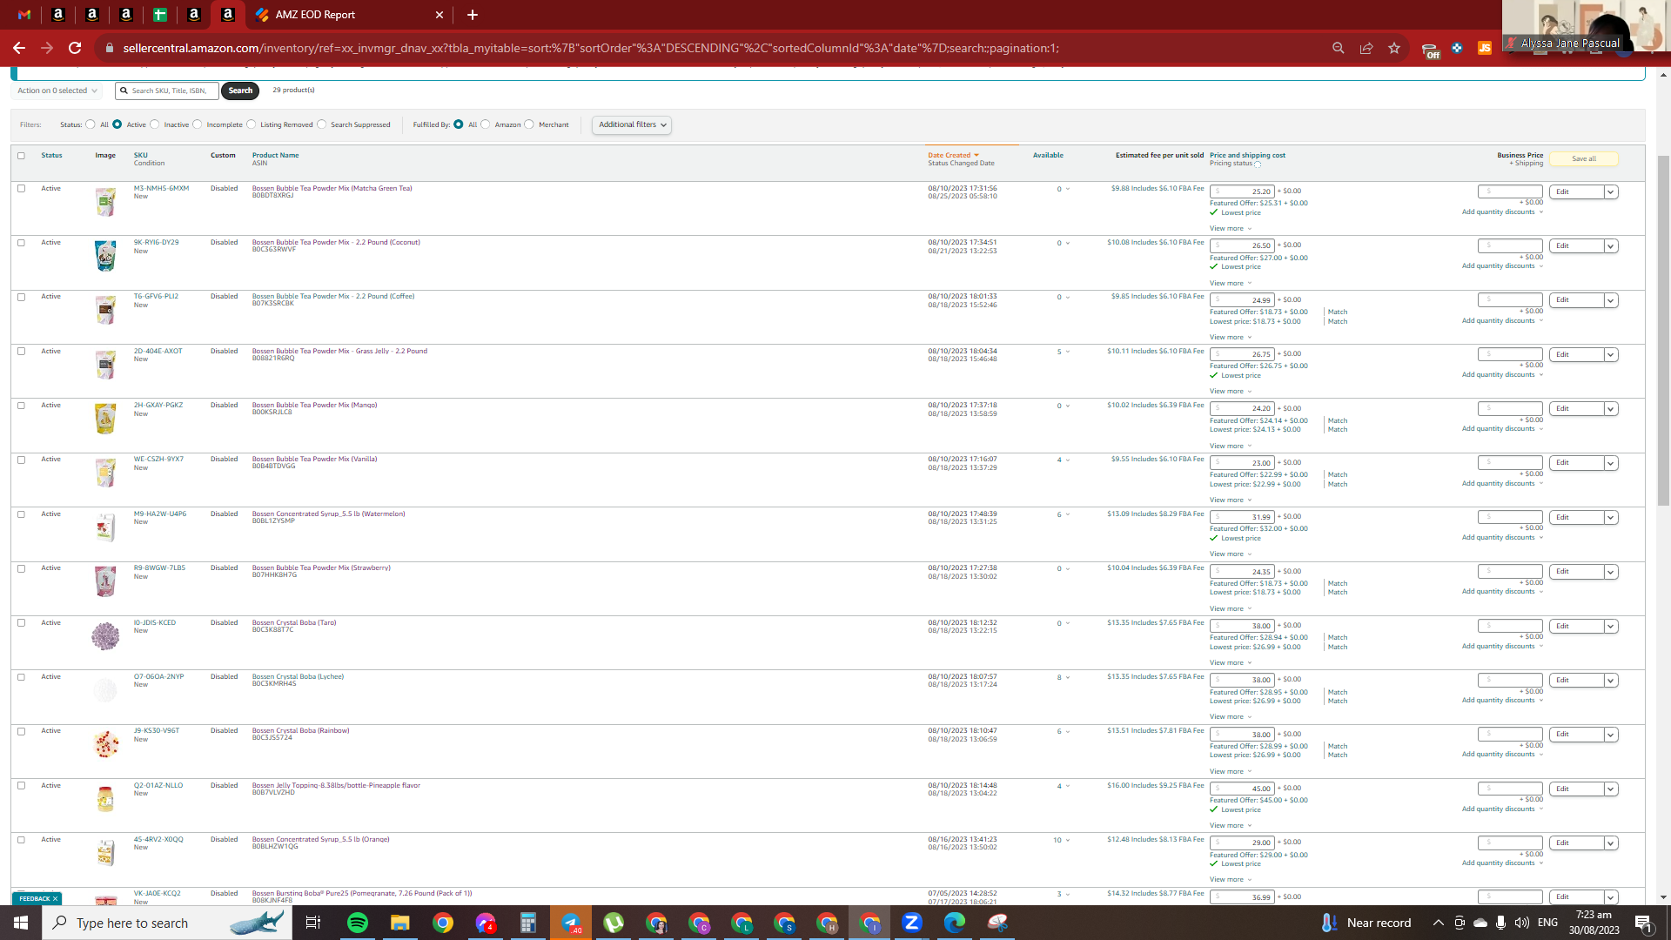The width and height of the screenshot is (1671, 940).
Task: Switch to the green spreadsheet browser tab
Action: tap(160, 15)
